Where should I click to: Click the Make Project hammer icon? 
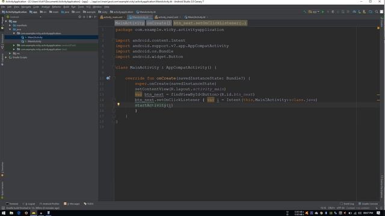(x=305, y=12)
